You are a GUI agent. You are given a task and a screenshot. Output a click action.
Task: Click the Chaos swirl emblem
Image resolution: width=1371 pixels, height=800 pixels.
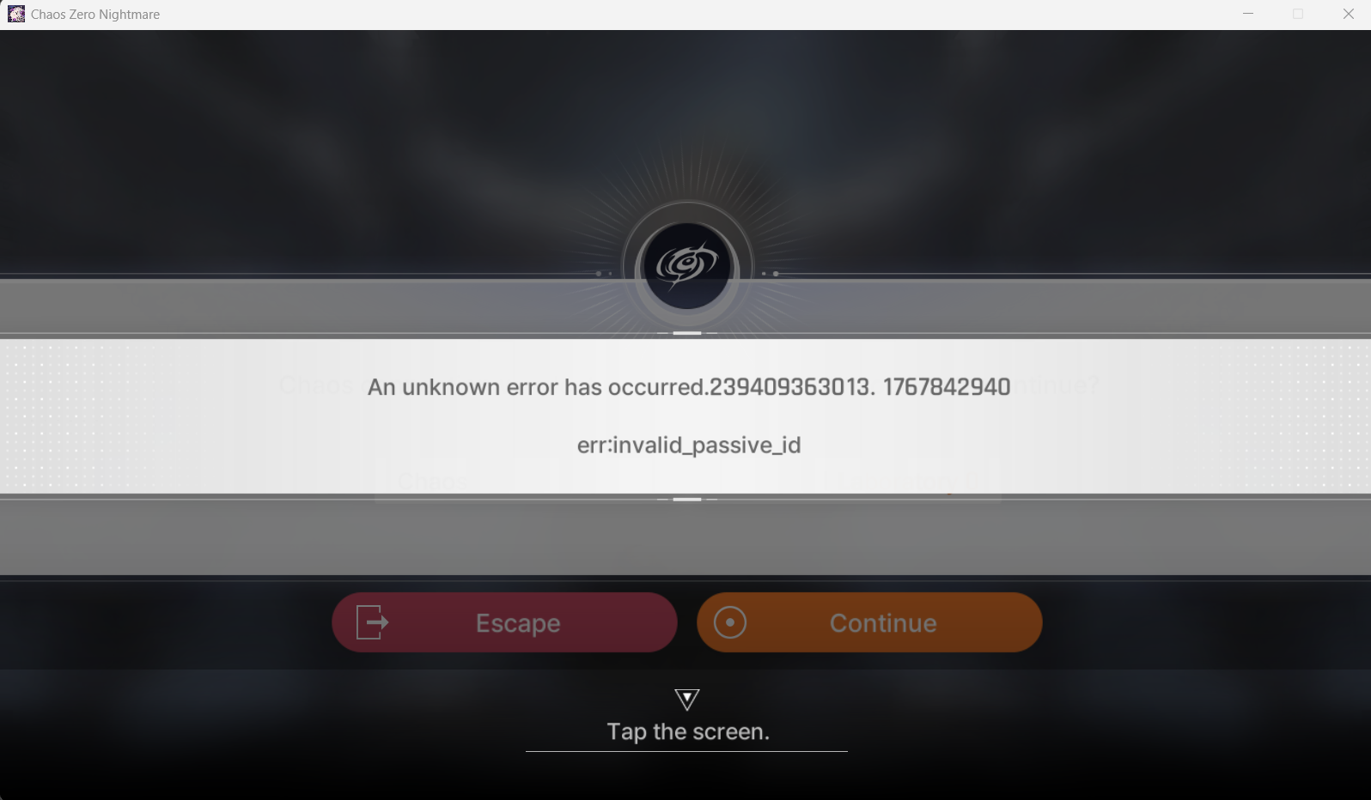pos(686,266)
